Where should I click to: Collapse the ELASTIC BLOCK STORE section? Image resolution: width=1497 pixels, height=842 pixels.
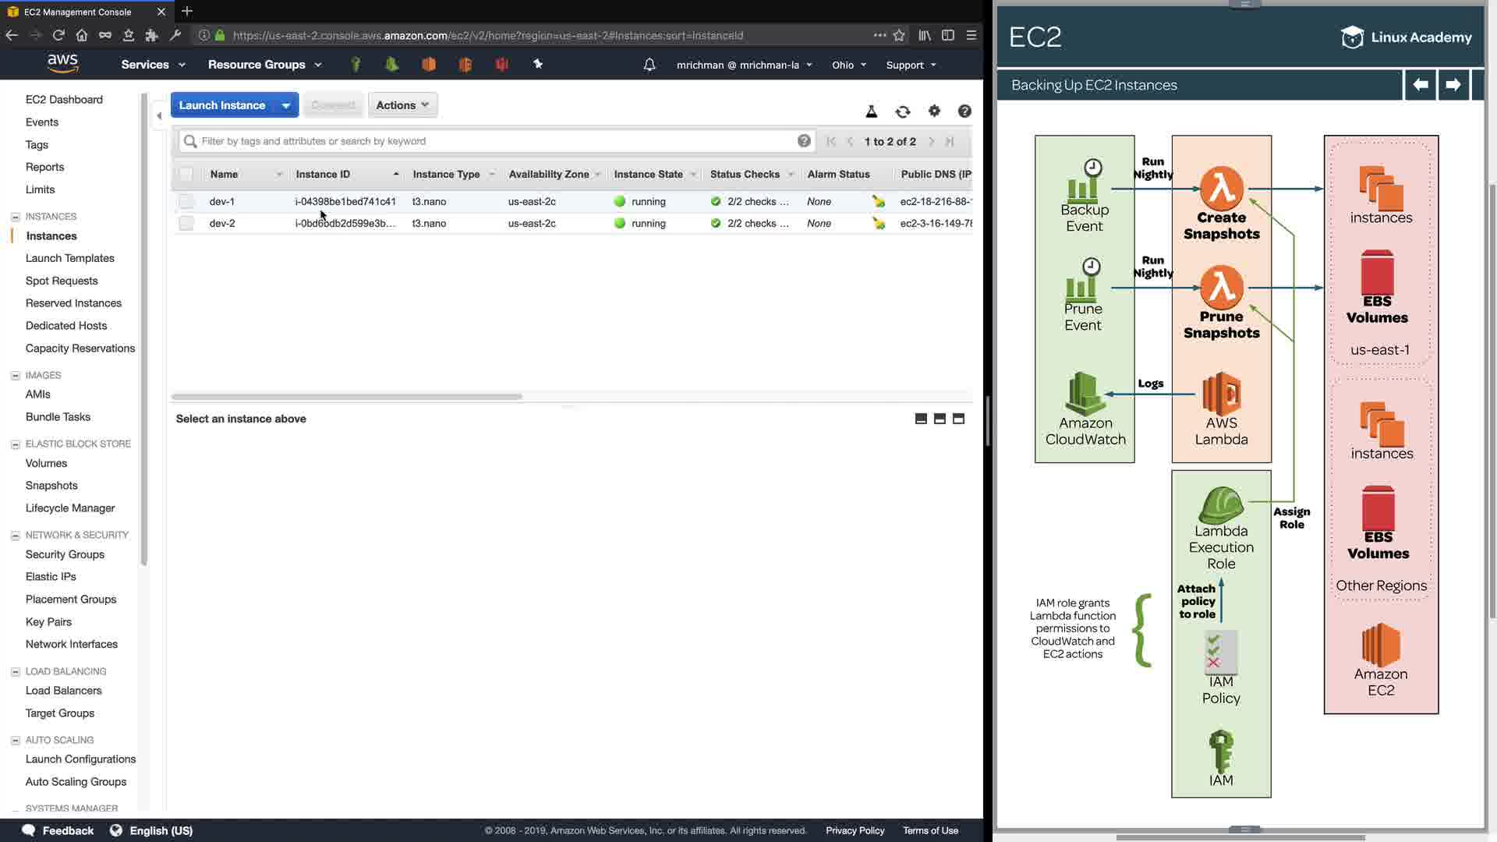click(x=15, y=444)
